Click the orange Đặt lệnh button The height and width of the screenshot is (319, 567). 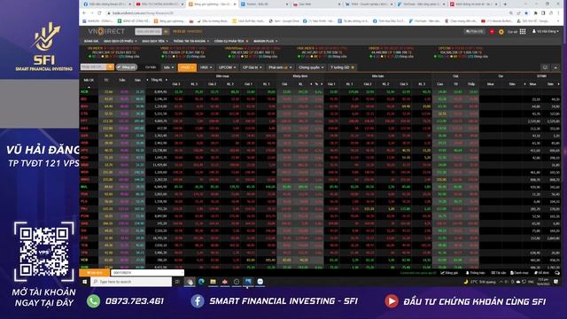pos(95,272)
